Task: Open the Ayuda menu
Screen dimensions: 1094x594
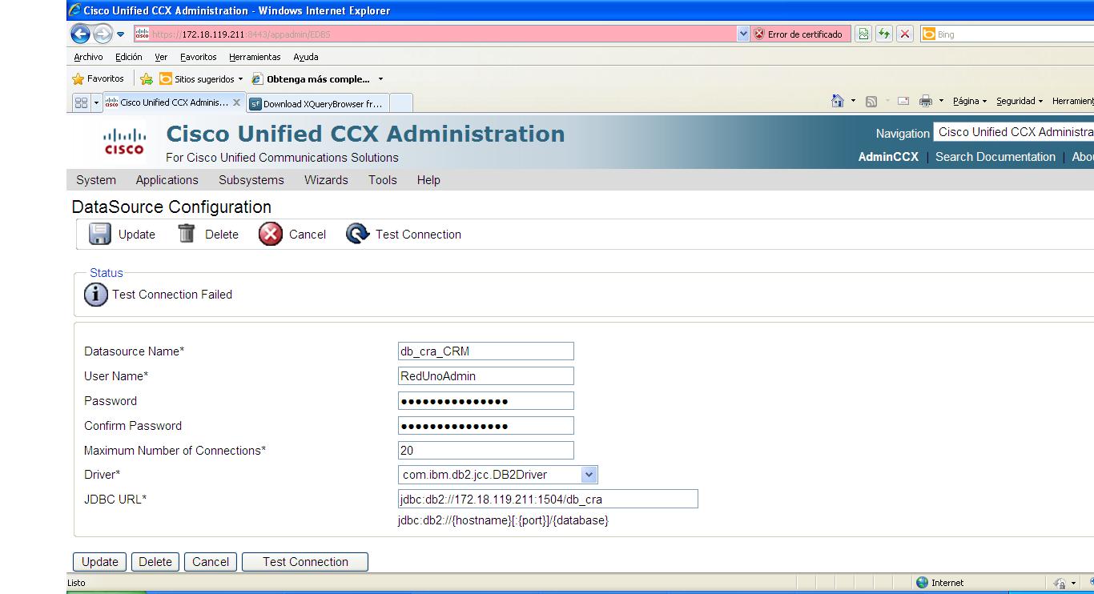Action: click(x=306, y=57)
